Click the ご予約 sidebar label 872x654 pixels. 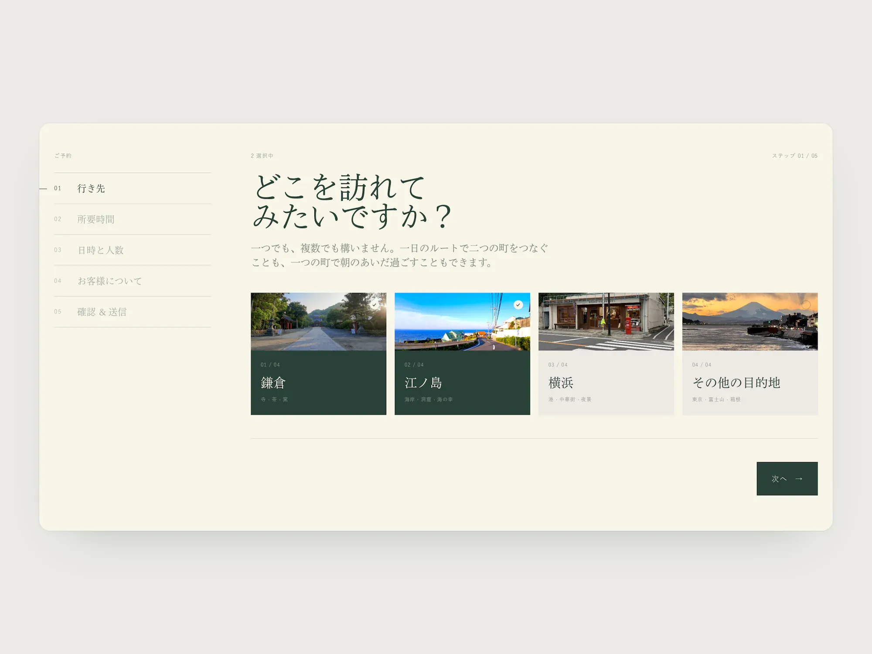point(63,156)
